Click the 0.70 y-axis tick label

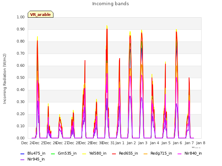click(x=21, y=54)
